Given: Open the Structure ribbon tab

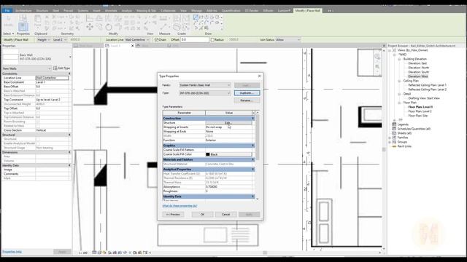Looking at the screenshot, I should (42, 10).
